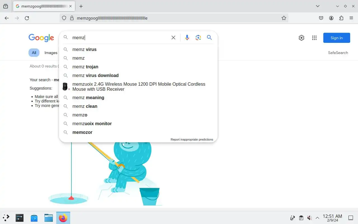Screen dimensions: 358x224
Task: Bookmark this page with the star icon
Action: [284, 18]
